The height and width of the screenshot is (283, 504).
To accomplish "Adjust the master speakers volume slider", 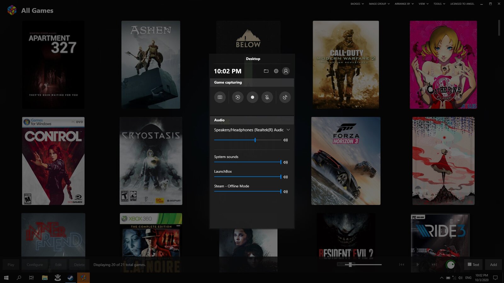I will point(248,140).
